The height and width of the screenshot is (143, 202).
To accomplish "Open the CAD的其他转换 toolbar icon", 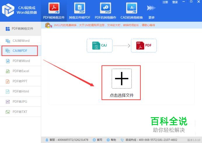I will pos(132,8).
